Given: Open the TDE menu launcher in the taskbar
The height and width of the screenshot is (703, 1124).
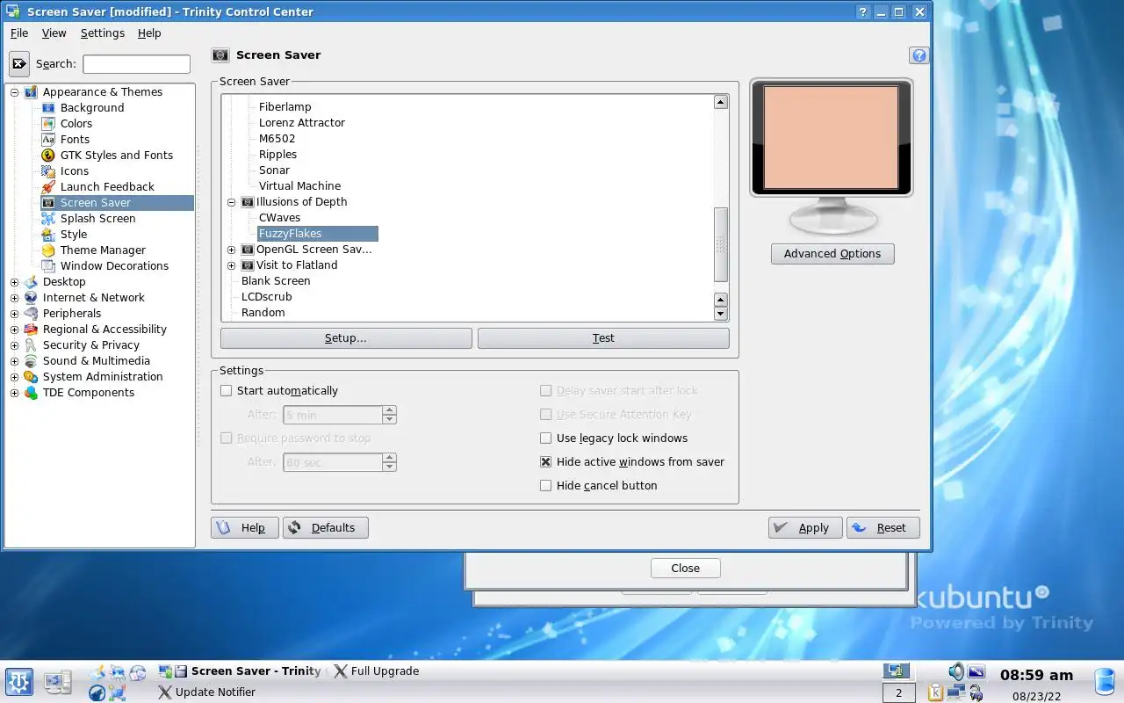Looking at the screenshot, I should 19,681.
